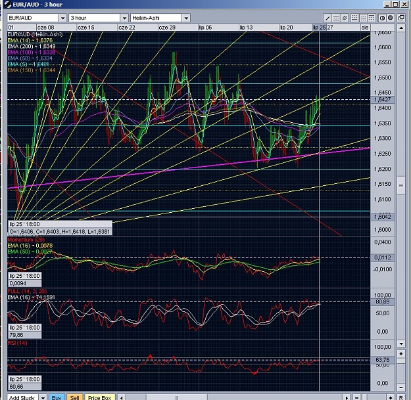Click the vertical price scale slider handle
This screenshot has width=411, height=400.
pos(401,186)
